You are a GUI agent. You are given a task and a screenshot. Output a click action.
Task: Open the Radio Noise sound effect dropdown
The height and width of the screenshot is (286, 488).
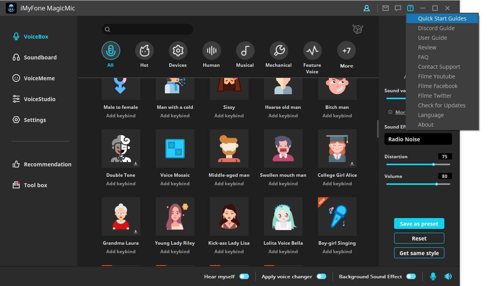click(418, 139)
